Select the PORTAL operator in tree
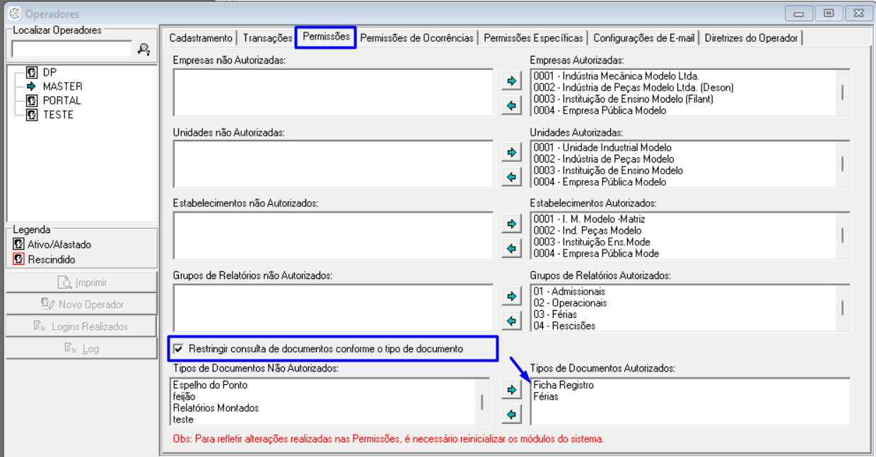 [x=62, y=100]
